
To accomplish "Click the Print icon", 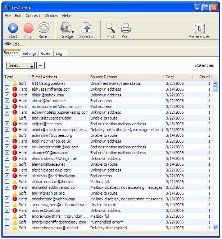I will (x=126, y=29).
